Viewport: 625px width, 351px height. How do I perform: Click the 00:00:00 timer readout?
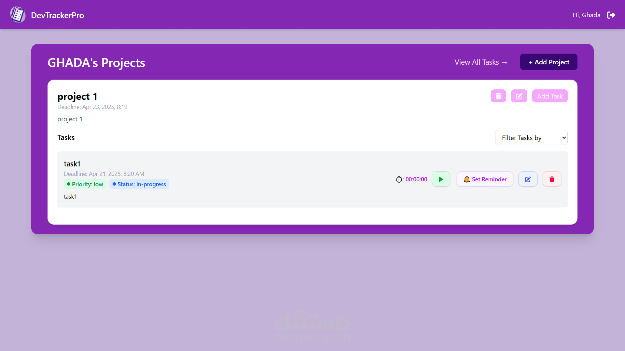pos(416,179)
